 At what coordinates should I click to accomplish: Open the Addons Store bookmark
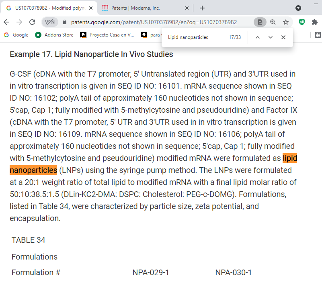pos(54,35)
